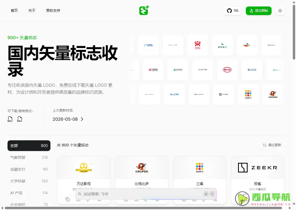Open the 三福 SANFU logo card image

pos(200,168)
